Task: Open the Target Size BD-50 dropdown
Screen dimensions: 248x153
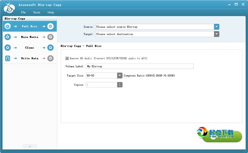Action: (x=120, y=75)
